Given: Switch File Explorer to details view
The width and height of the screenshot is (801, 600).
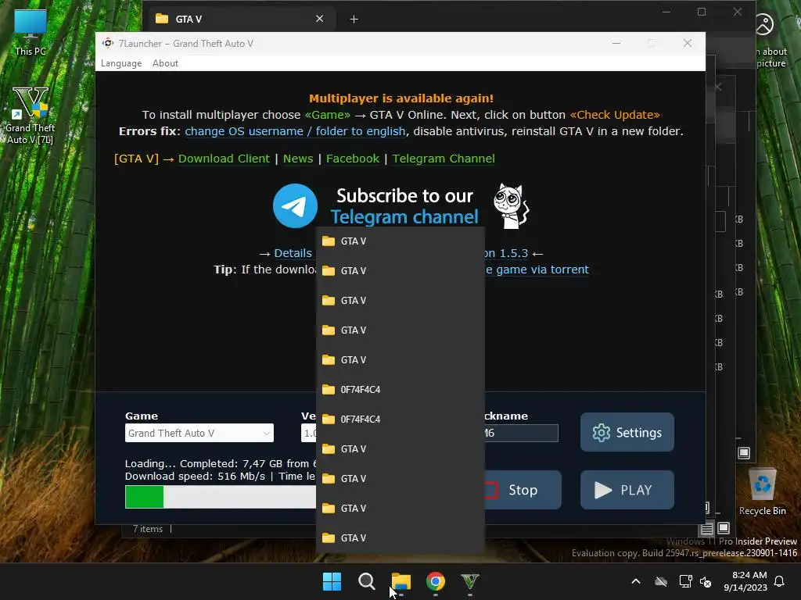Looking at the screenshot, I should [706, 529].
